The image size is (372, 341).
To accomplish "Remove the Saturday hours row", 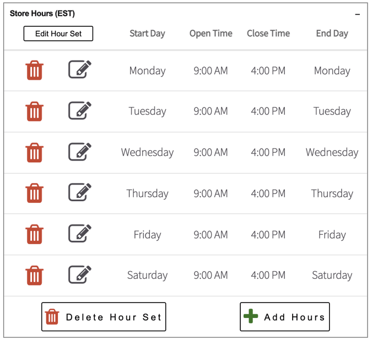I will (x=34, y=276).
